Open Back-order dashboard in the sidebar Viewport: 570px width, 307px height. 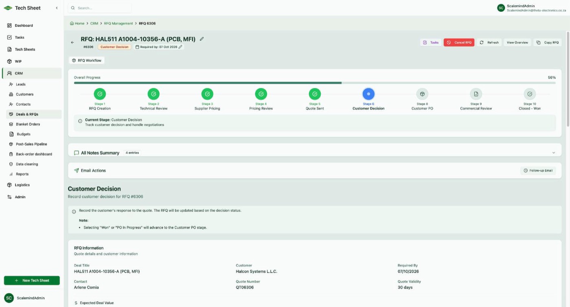pos(33,154)
